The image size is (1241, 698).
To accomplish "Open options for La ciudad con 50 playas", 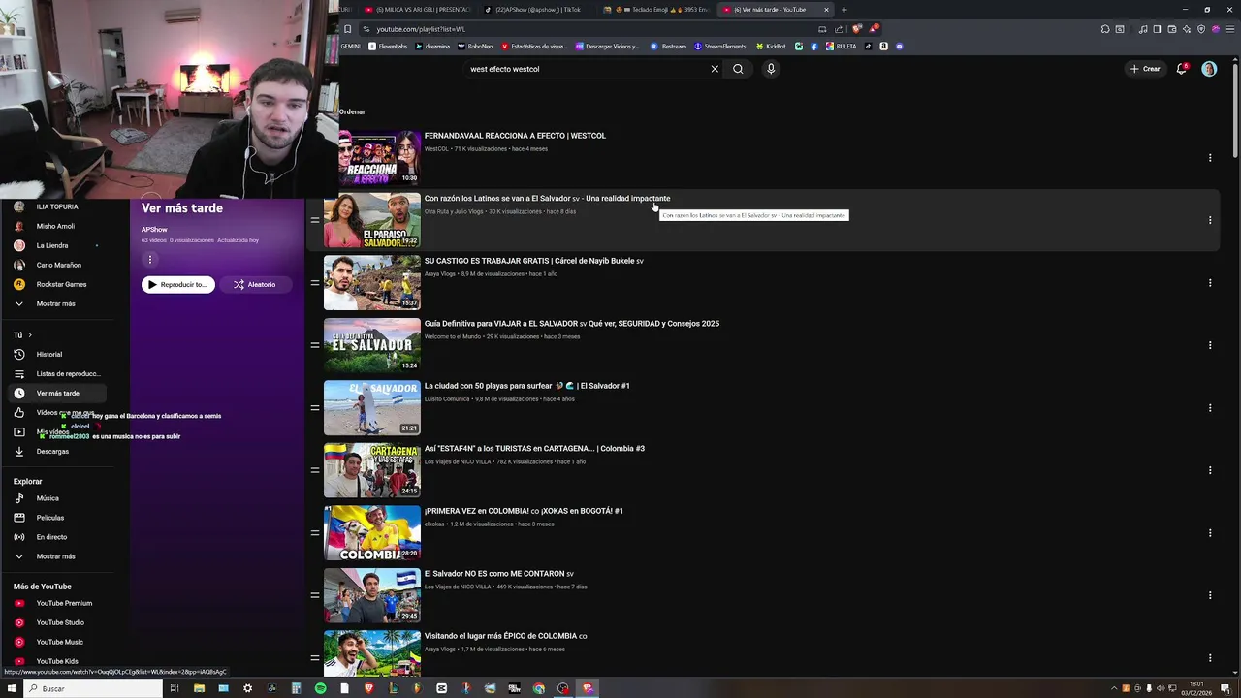I will click(1210, 408).
